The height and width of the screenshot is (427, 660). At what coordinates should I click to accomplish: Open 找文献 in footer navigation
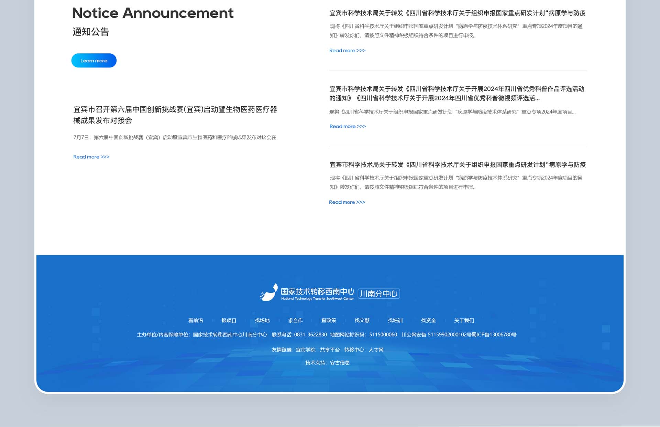pyautogui.click(x=362, y=320)
